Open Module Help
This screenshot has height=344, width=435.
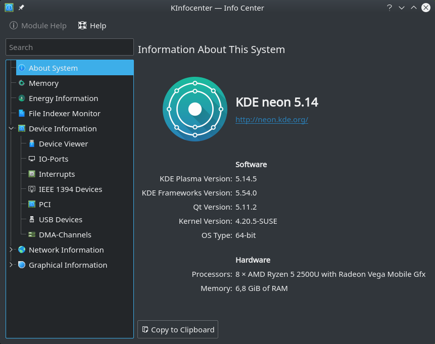(38, 26)
